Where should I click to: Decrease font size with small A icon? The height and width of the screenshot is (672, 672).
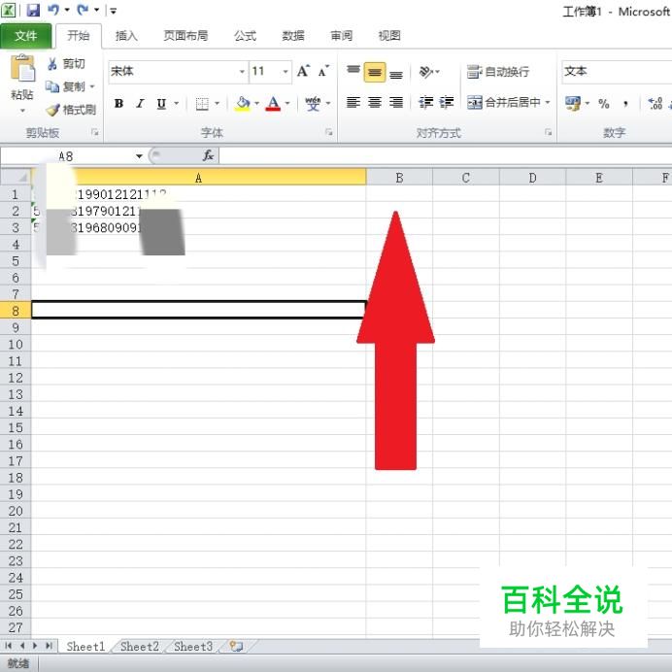[x=323, y=71]
